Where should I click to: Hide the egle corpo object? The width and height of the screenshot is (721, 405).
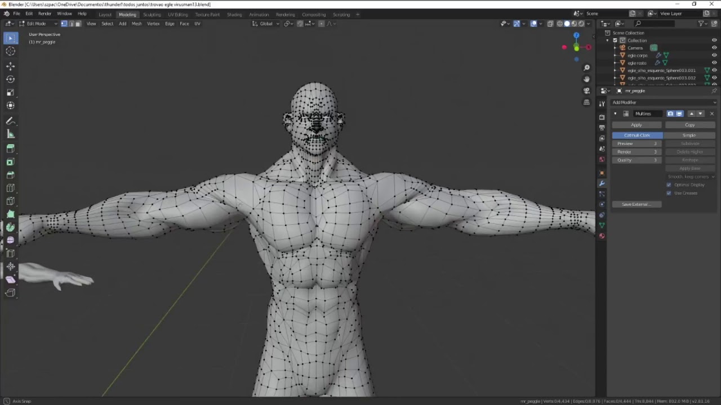point(714,55)
